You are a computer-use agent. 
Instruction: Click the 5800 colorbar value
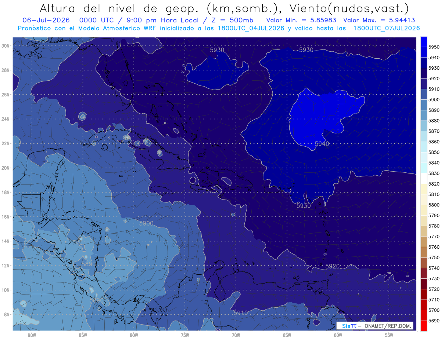point(434,205)
